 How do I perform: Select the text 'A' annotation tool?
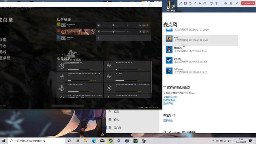[200, 3]
